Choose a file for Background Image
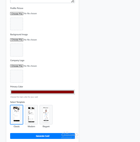Image resolution: width=140 pixels, height=142 pixels. point(17,40)
